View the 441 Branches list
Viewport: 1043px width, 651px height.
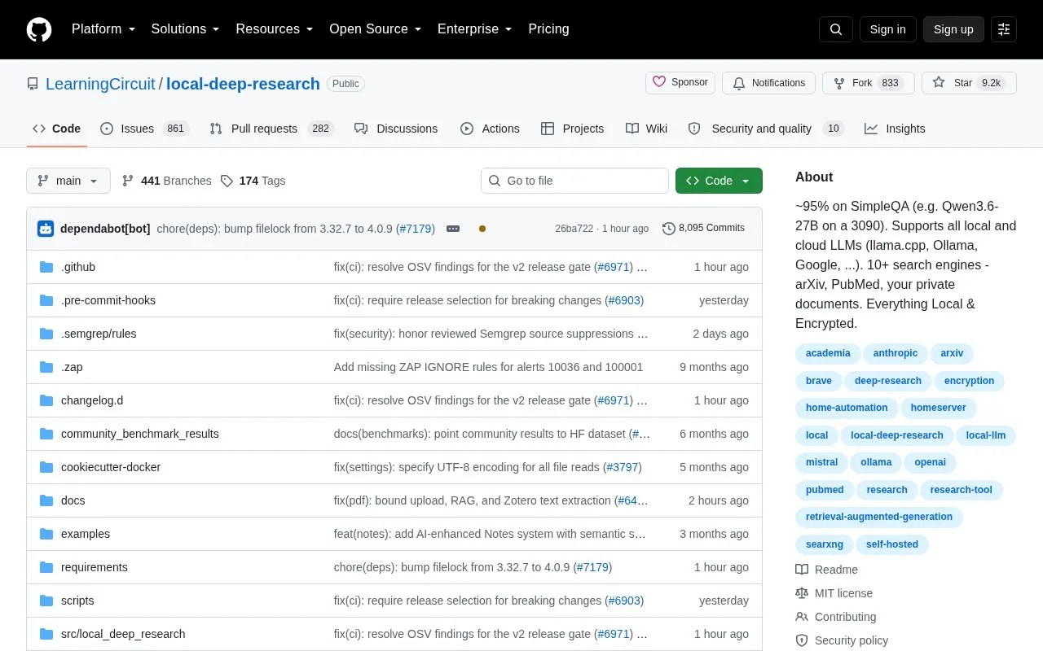tap(166, 181)
